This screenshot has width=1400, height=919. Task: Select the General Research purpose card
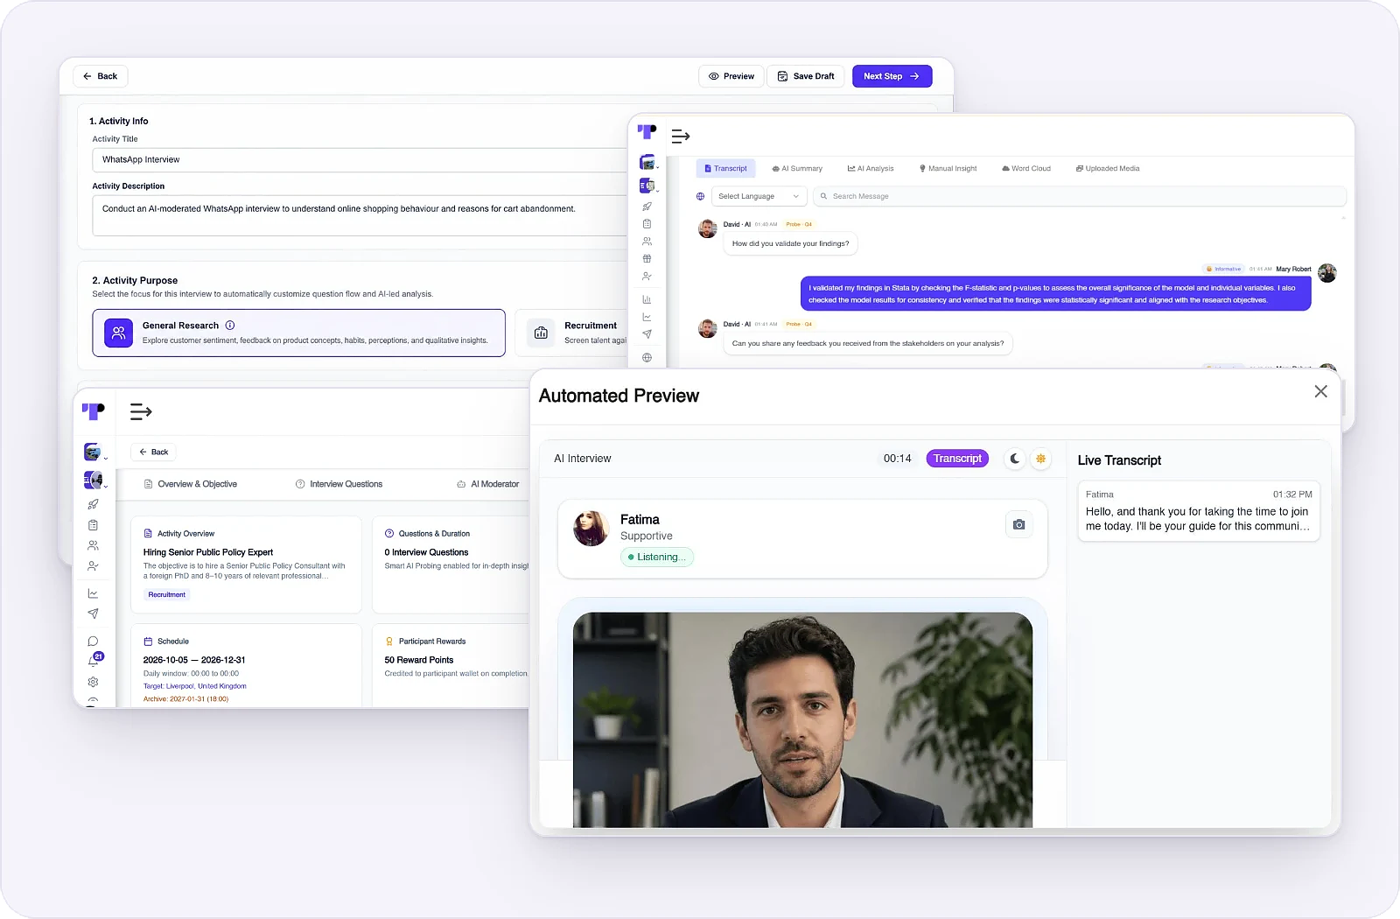299,333
